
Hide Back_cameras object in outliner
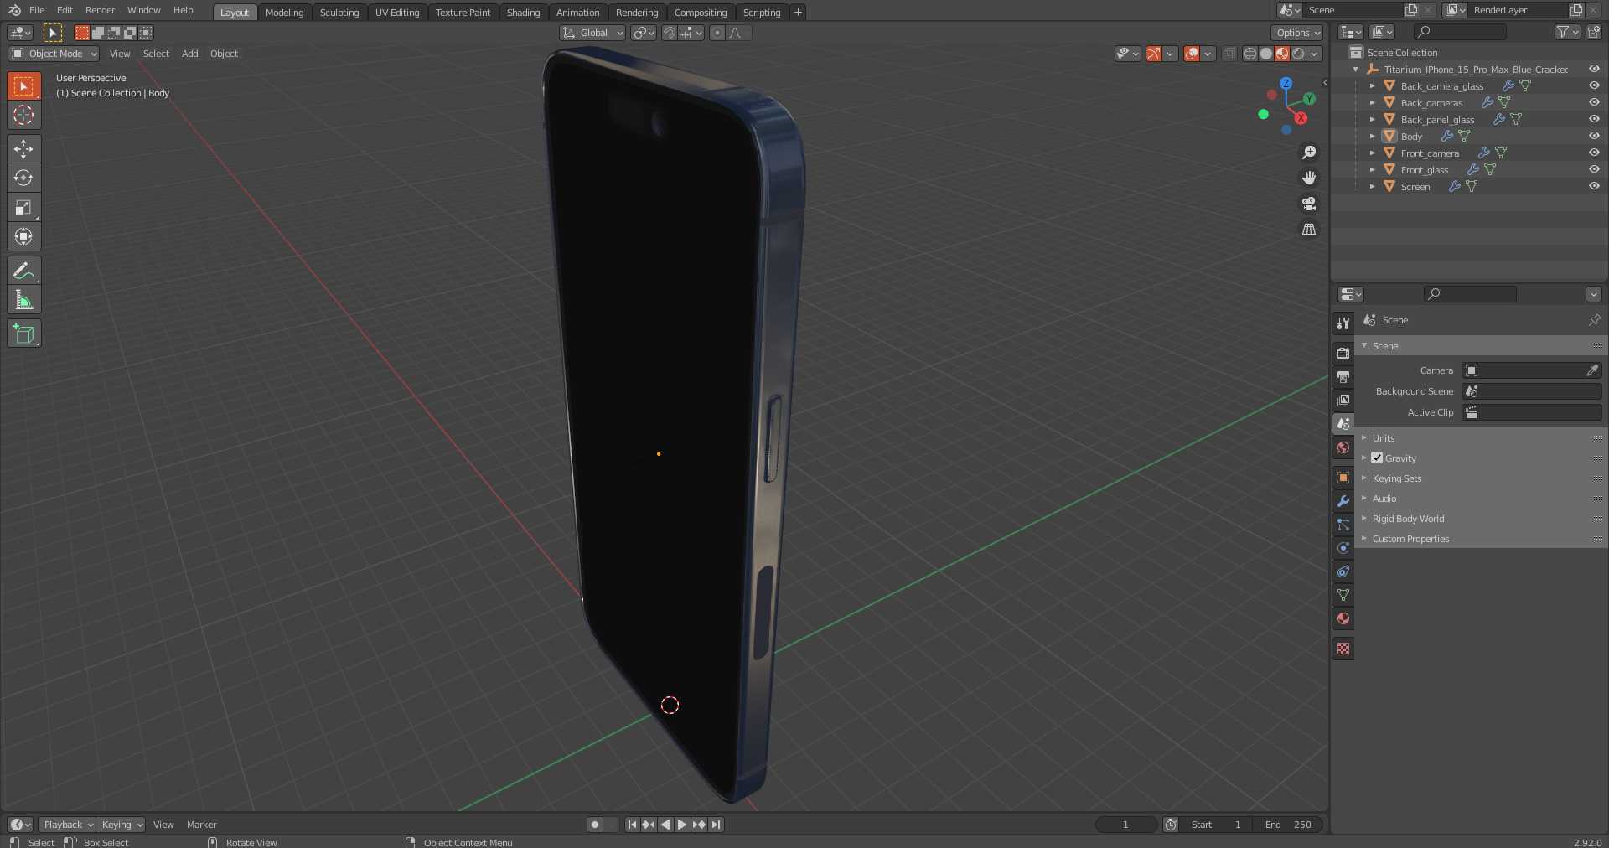pyautogui.click(x=1594, y=102)
